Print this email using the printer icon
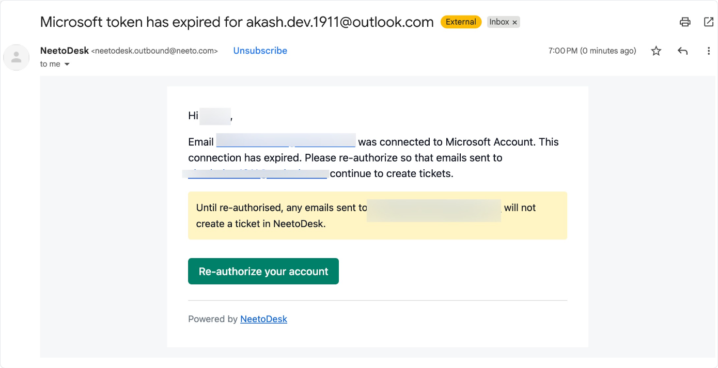The image size is (718, 368). click(x=685, y=22)
